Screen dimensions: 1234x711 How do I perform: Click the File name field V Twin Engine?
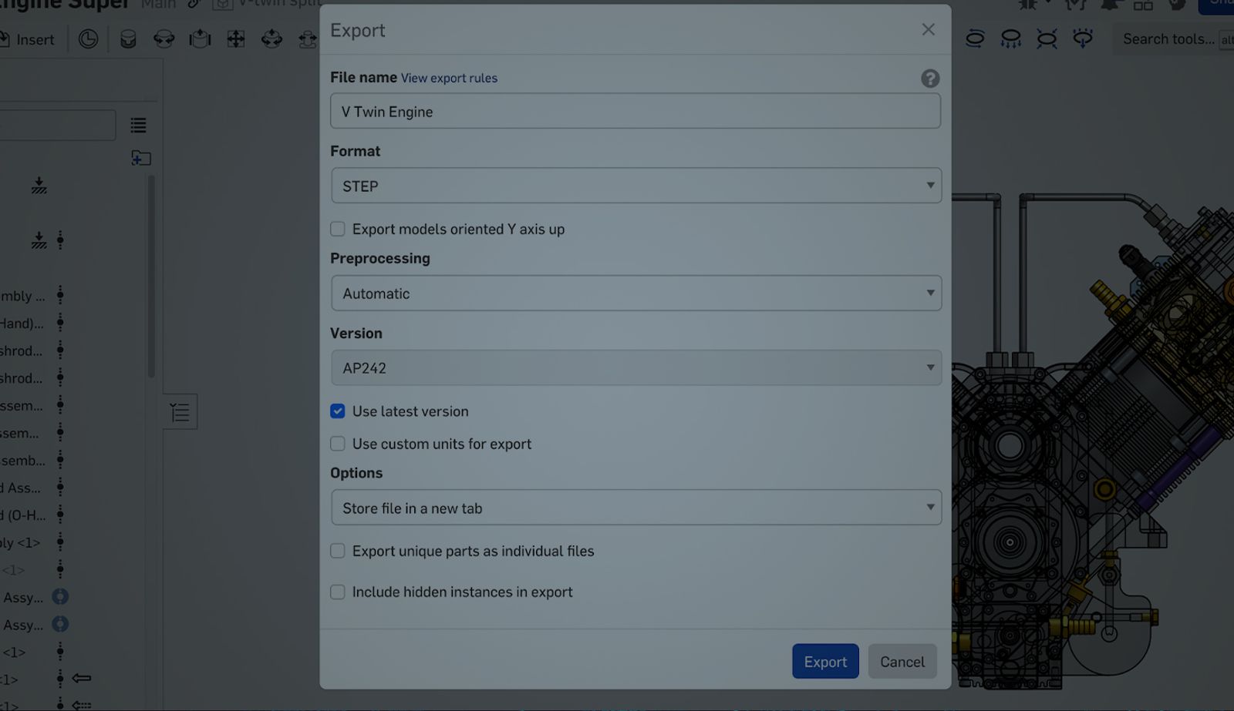click(x=636, y=112)
